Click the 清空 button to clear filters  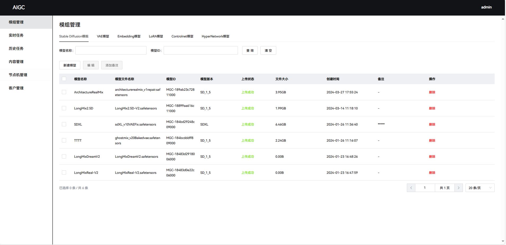[268, 51]
